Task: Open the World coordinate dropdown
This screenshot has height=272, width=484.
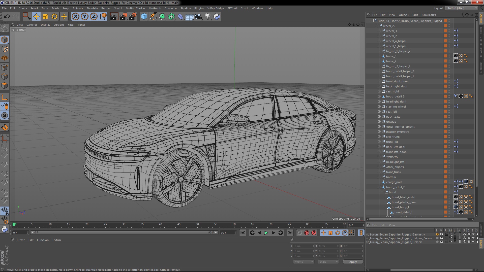Action: (304, 262)
